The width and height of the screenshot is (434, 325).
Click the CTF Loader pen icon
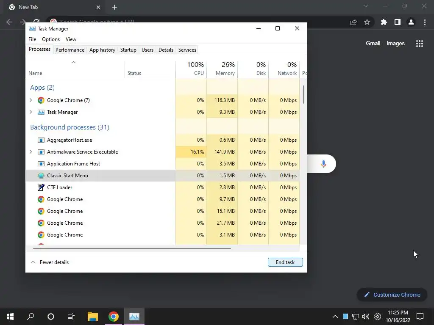pos(41,187)
